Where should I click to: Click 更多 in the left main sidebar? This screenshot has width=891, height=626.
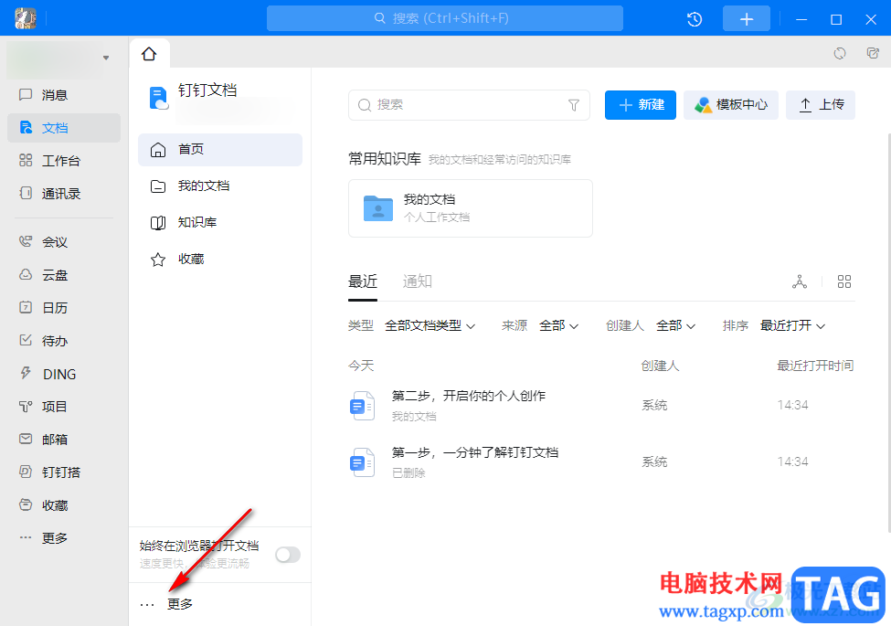click(64, 538)
